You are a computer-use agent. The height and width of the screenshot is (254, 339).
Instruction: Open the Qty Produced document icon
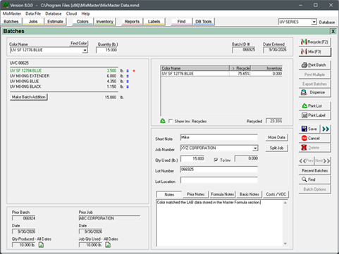41,245
